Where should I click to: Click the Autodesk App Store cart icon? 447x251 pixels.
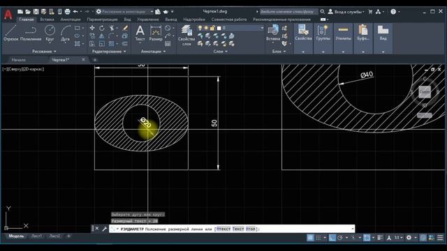(370, 12)
